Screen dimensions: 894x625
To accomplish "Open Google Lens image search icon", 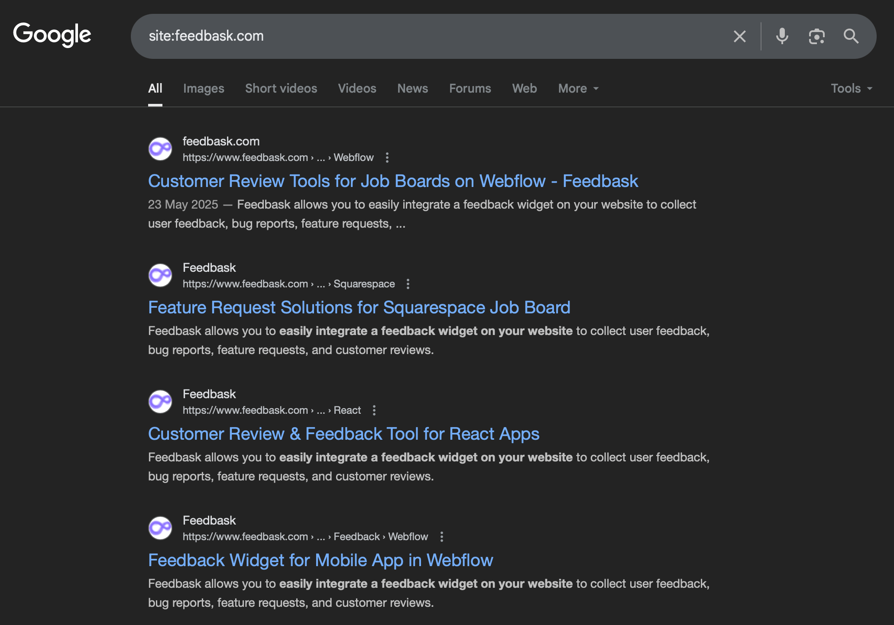I will 816,36.
